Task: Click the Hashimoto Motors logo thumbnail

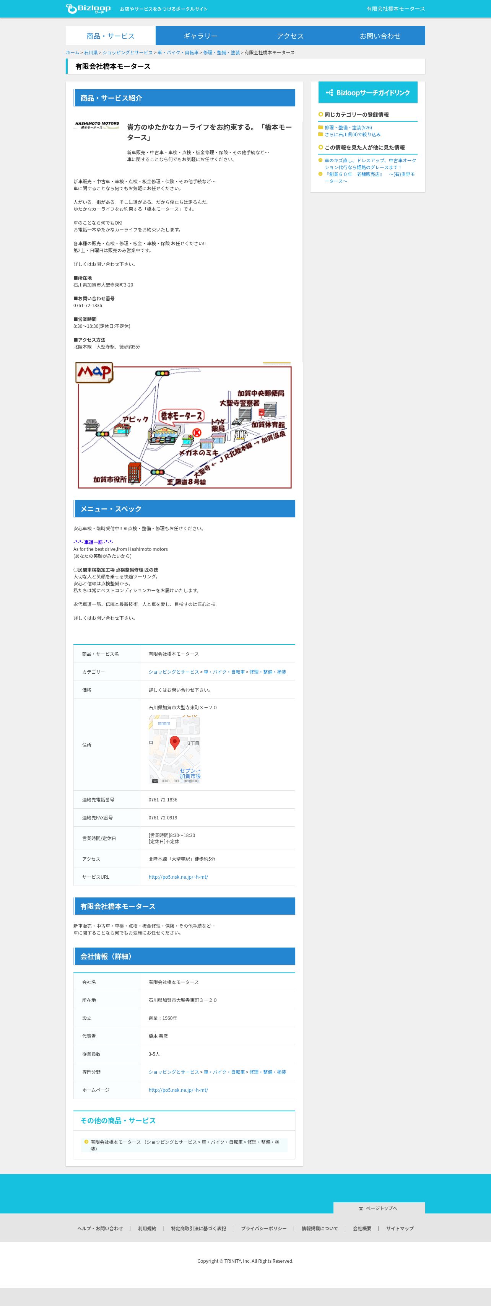Action: click(x=97, y=125)
